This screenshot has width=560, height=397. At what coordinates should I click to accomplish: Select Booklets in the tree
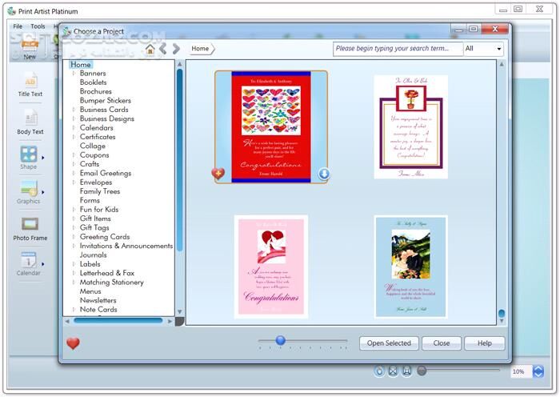click(94, 82)
